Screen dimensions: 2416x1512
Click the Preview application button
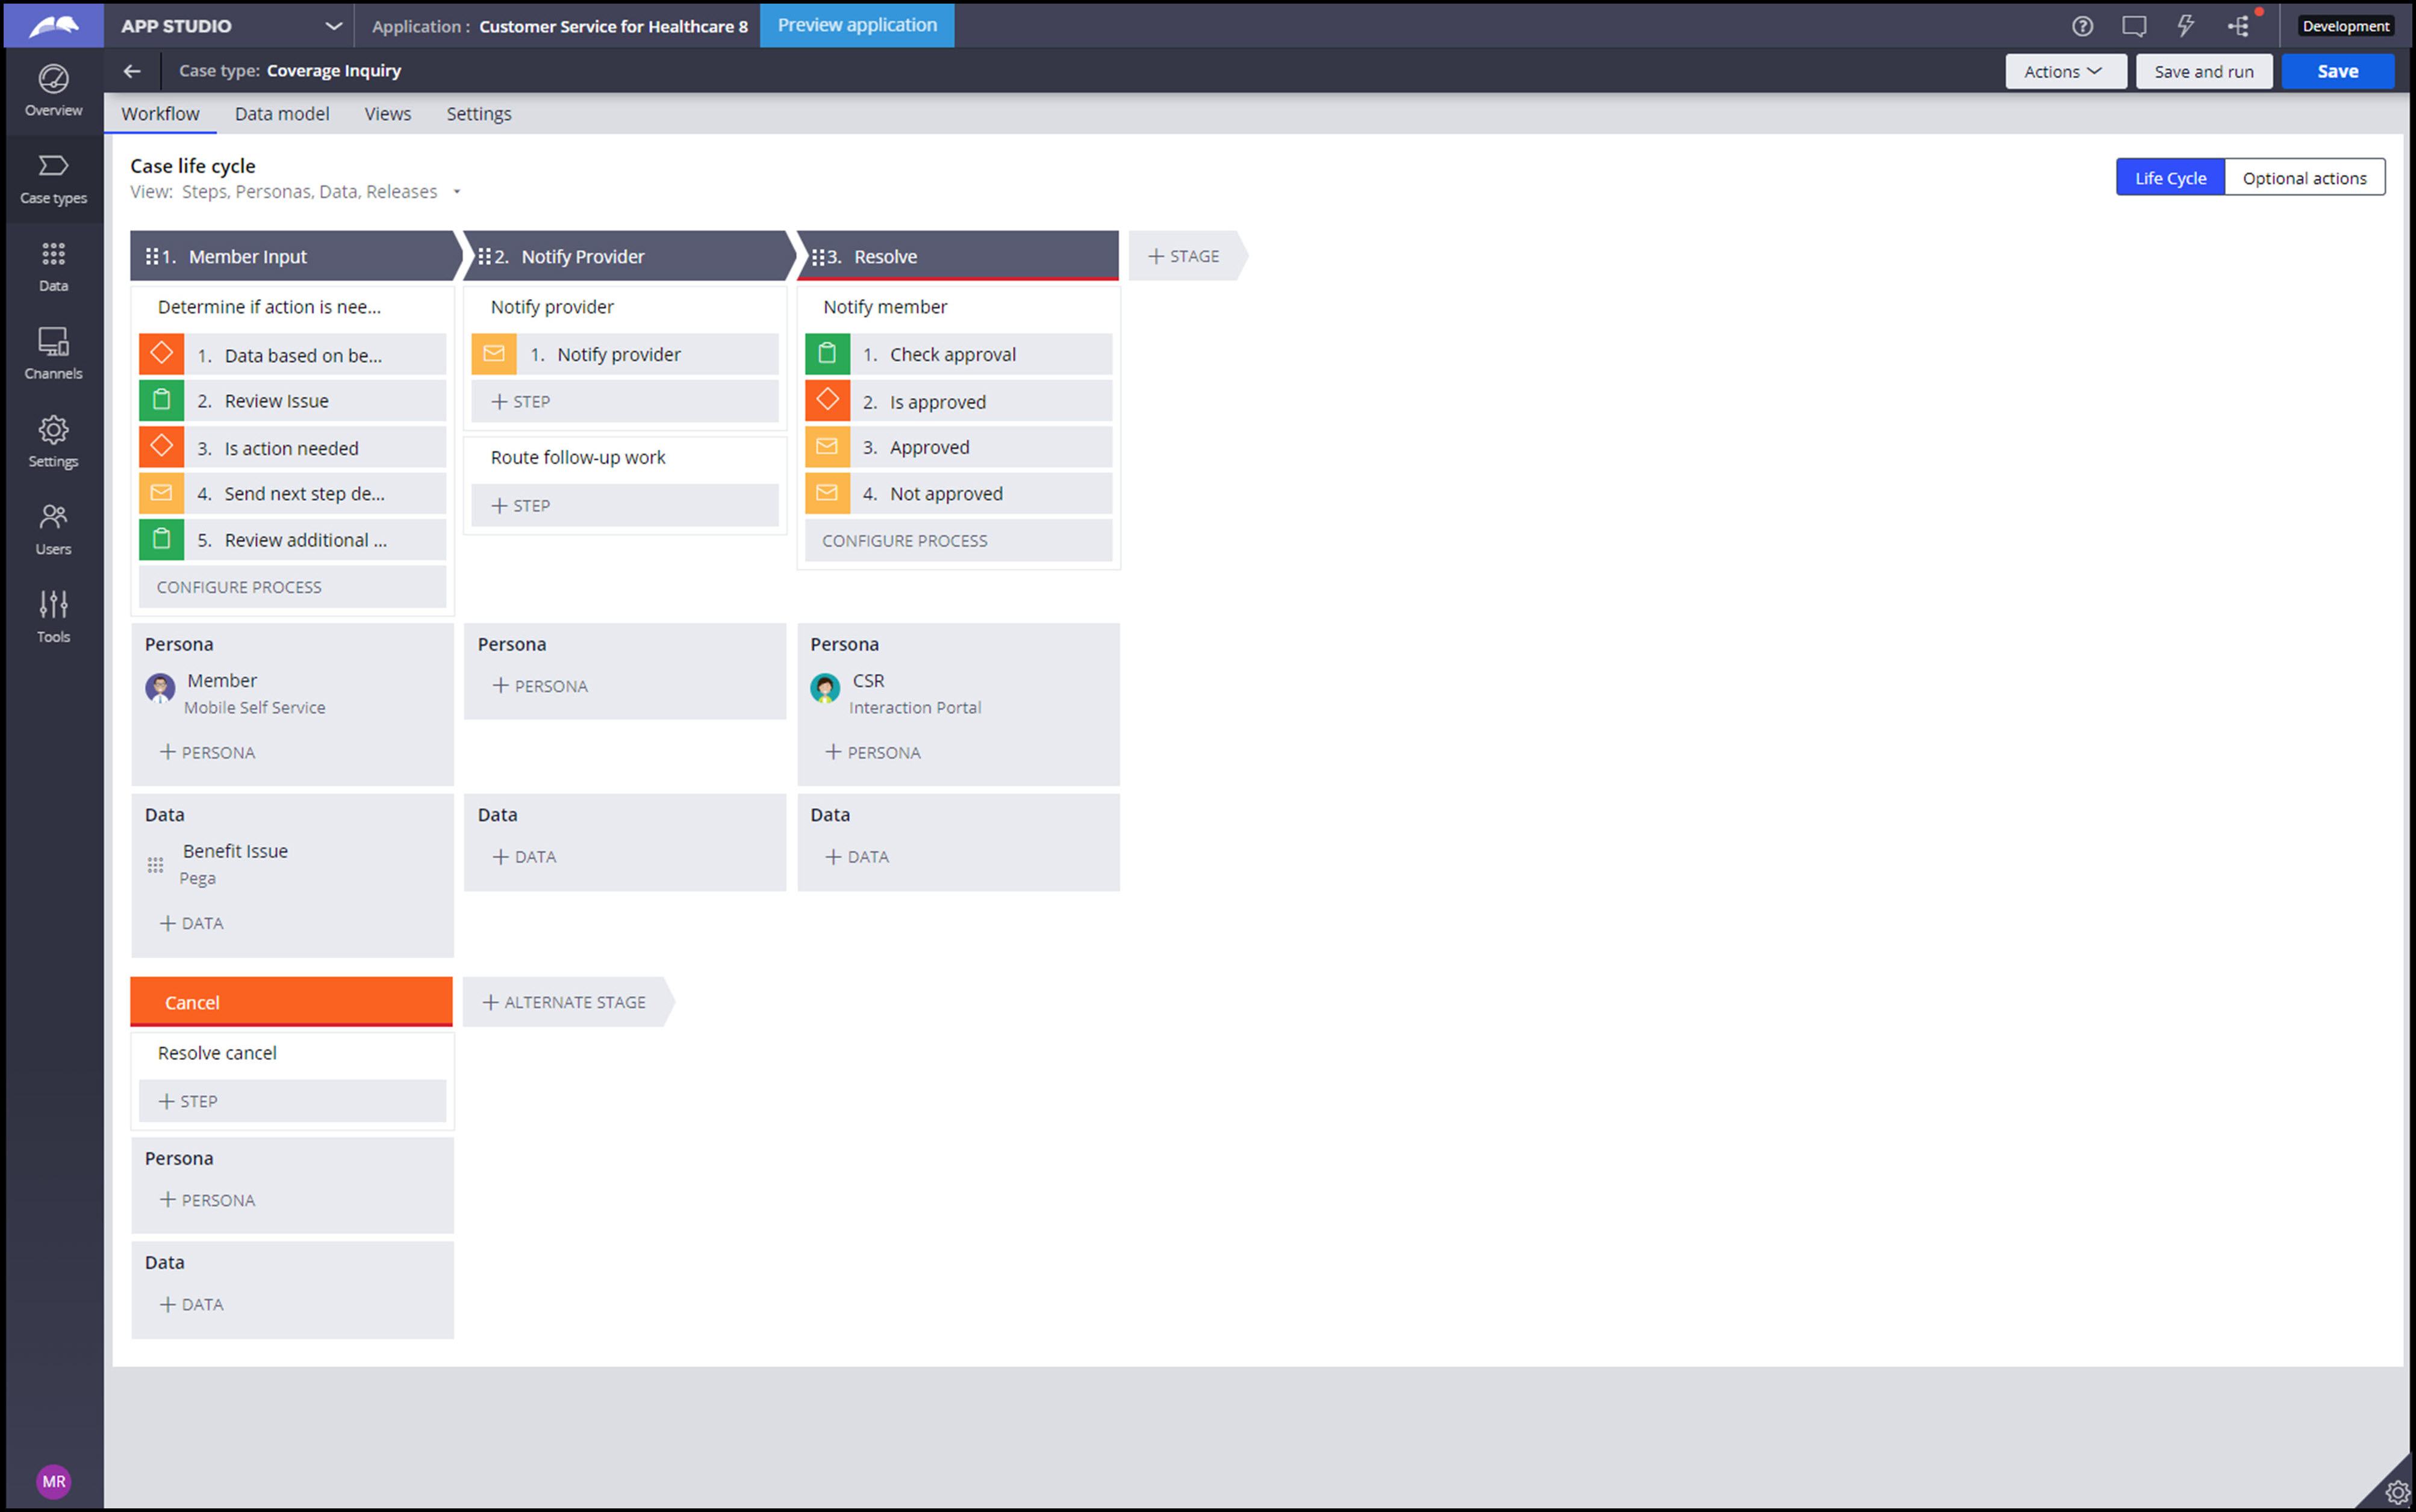[x=856, y=25]
